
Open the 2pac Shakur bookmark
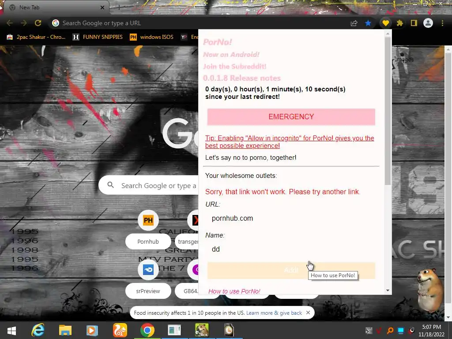pos(36,37)
